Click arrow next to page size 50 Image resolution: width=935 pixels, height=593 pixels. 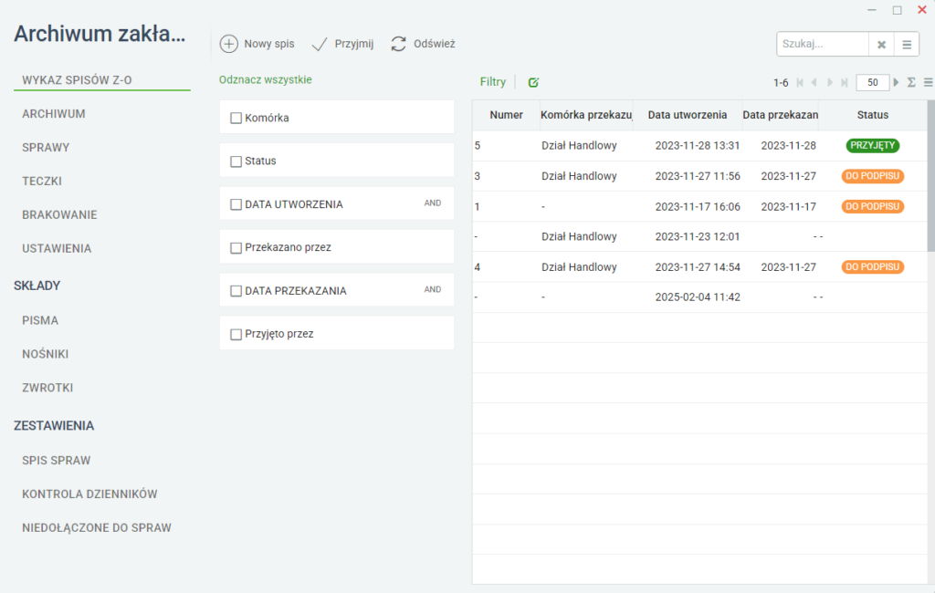[896, 82]
